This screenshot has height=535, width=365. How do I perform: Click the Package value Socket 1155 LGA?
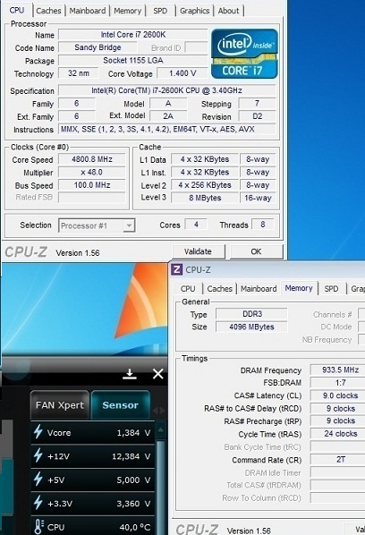tap(133, 61)
